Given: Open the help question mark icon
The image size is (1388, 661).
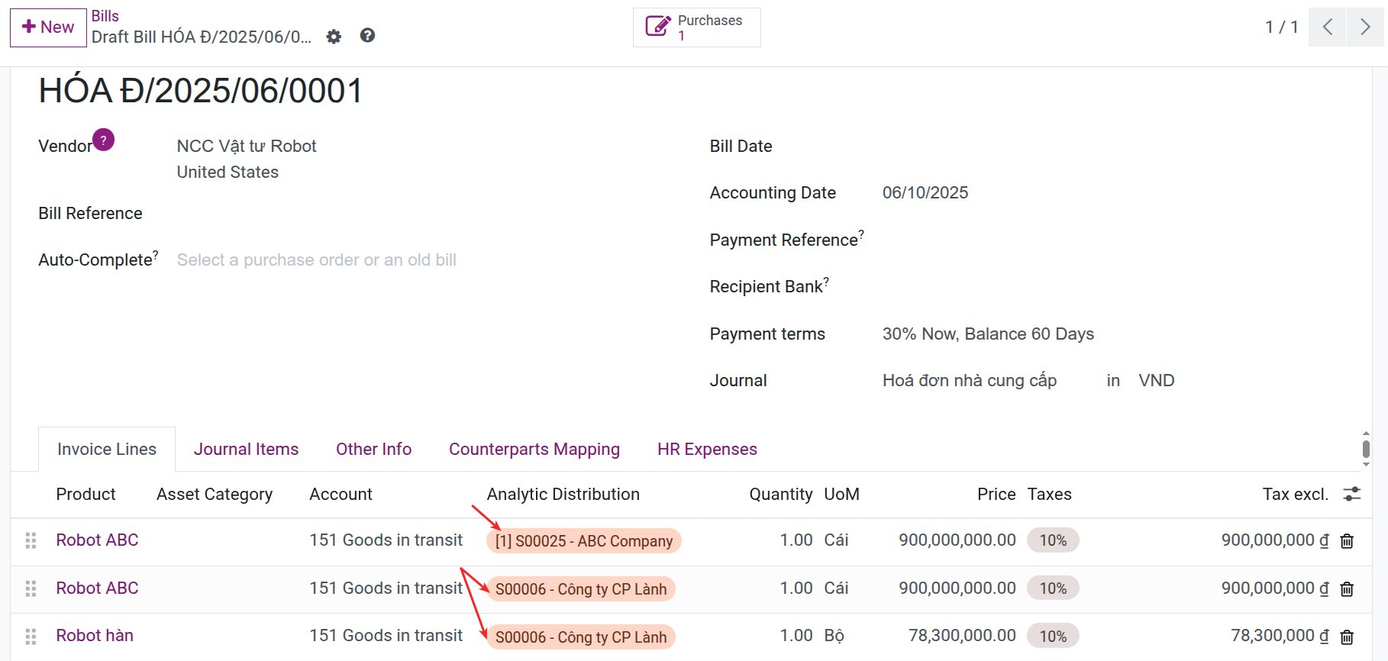Looking at the screenshot, I should [367, 36].
